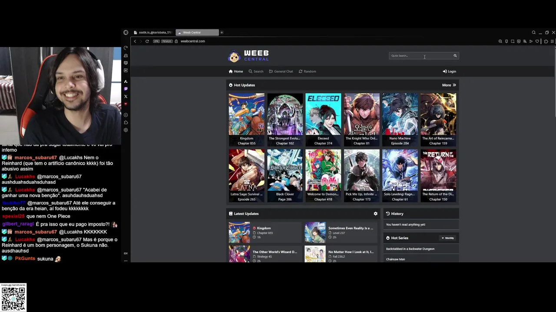
Task: Open The Knight Who Onl... cover
Action: pos(361,119)
